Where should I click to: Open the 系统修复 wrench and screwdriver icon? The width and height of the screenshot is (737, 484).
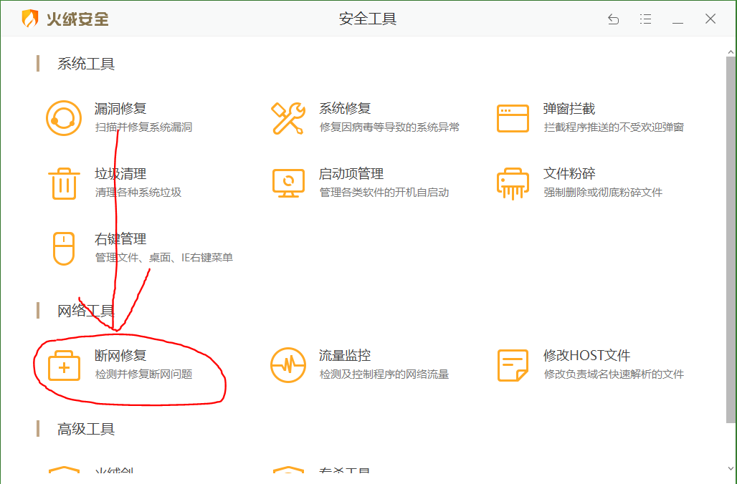coord(287,118)
